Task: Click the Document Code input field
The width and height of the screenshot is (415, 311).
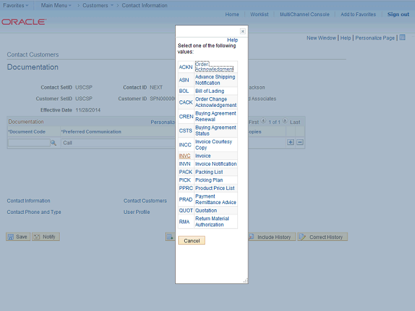Action: pos(29,143)
